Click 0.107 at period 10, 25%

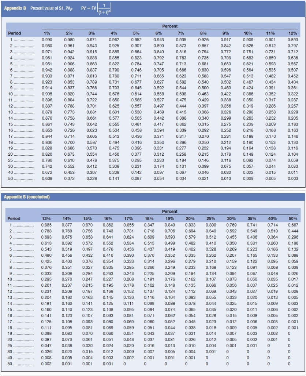click(x=211, y=279)
